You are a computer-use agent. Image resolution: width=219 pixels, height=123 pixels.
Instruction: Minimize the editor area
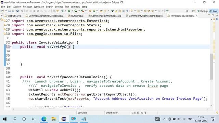(x=209, y=15)
